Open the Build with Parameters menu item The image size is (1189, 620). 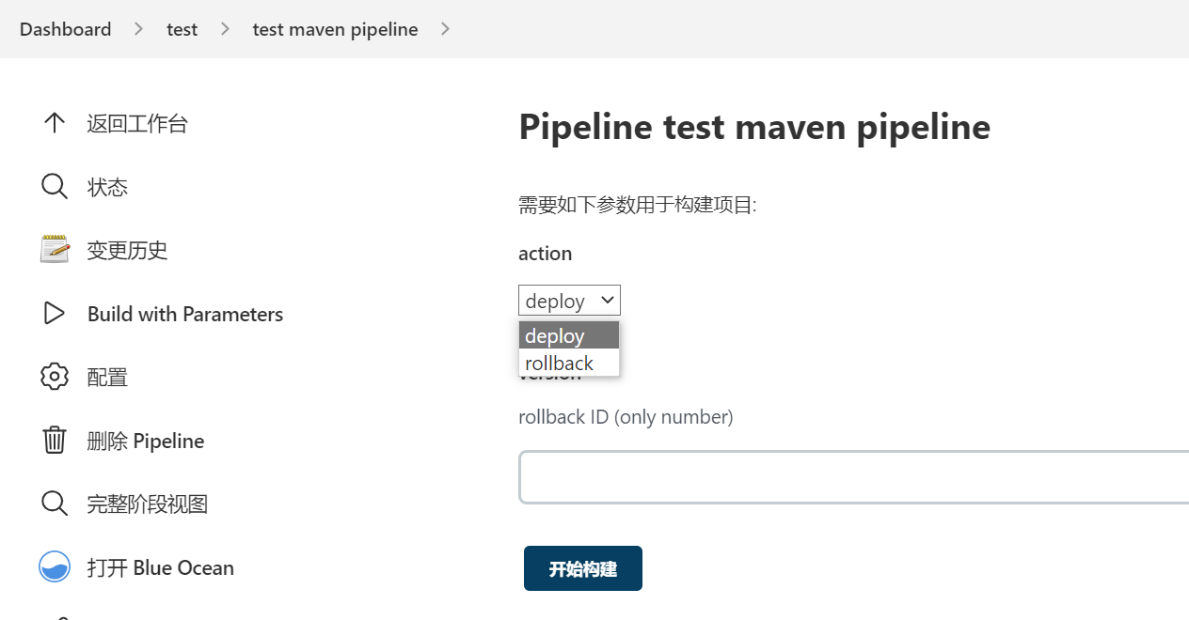tap(184, 314)
